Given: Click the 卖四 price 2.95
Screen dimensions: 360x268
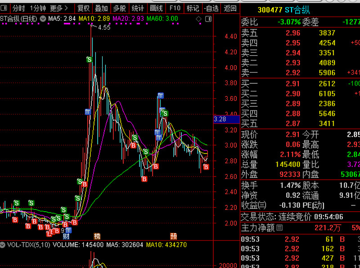Looking at the screenshot, I should click(293, 43).
